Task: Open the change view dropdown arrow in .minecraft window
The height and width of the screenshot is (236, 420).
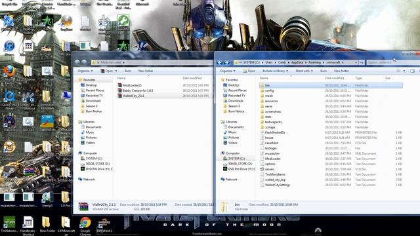Action: [x=404, y=71]
